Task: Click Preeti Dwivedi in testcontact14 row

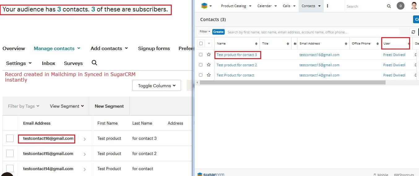Action: point(394,75)
